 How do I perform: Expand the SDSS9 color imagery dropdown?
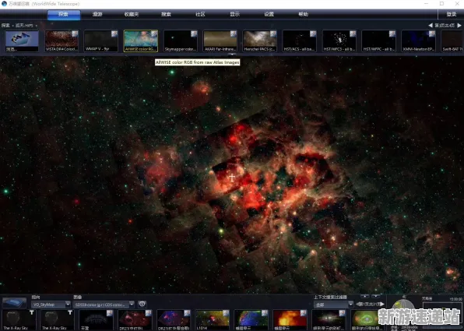[132, 304]
